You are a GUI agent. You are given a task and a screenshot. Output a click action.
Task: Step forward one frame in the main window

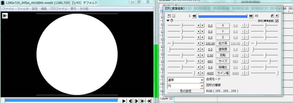(x=136, y=101)
